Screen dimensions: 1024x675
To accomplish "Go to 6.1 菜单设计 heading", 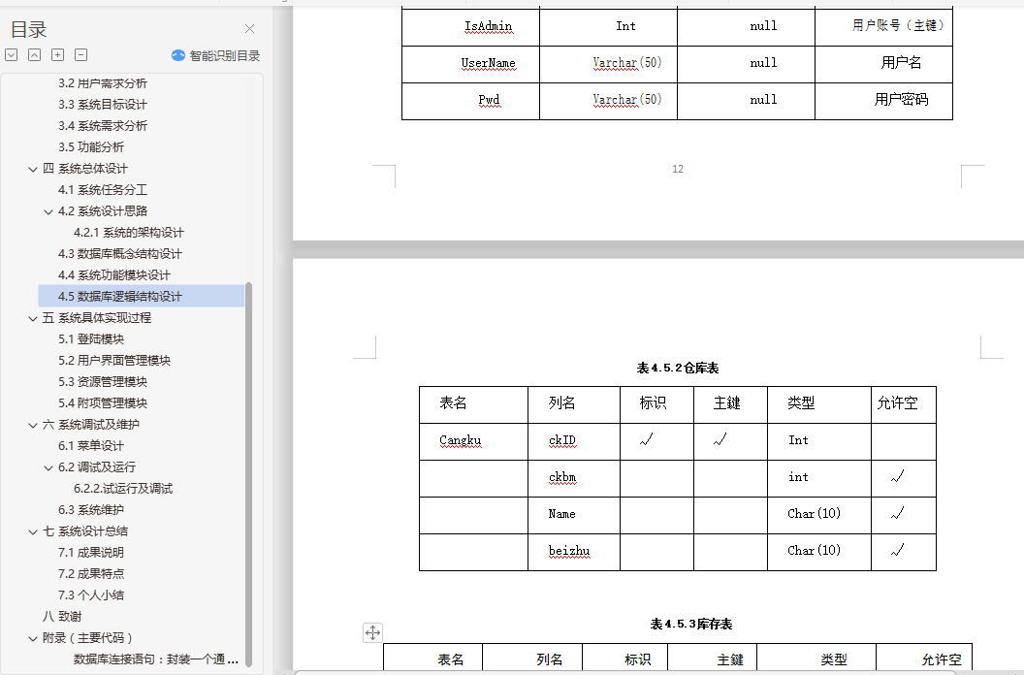I will 91,446.
